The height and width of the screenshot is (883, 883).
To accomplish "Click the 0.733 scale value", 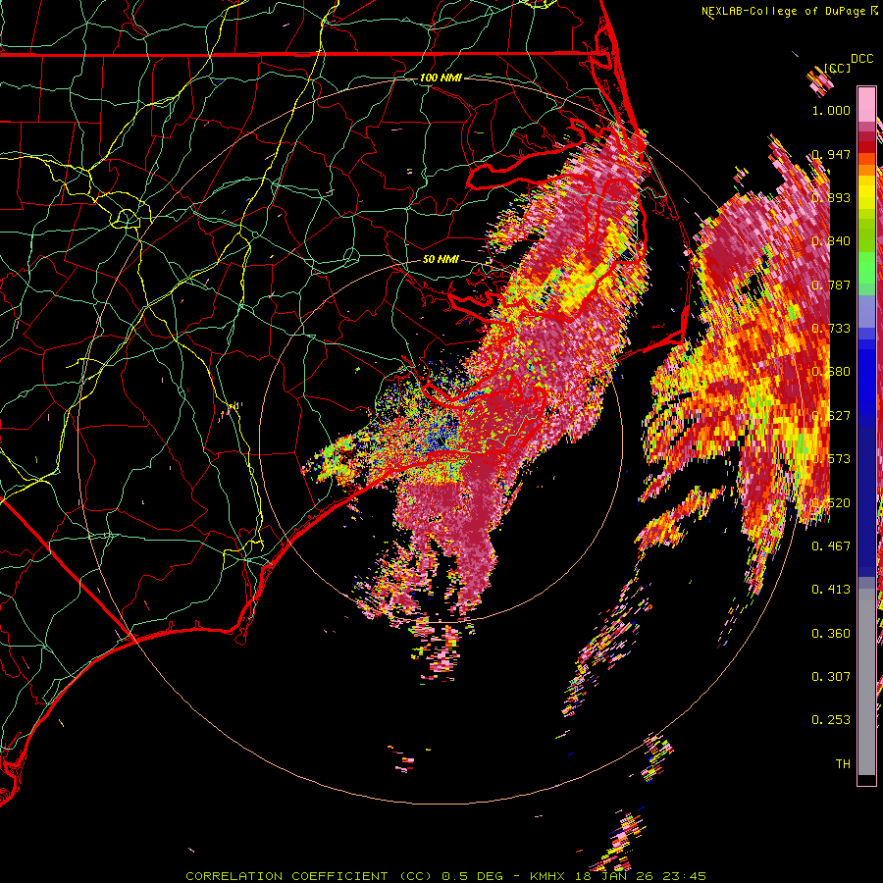I will point(831,329).
